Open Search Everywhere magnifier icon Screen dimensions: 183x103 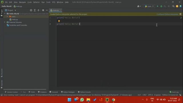click(173, 6)
